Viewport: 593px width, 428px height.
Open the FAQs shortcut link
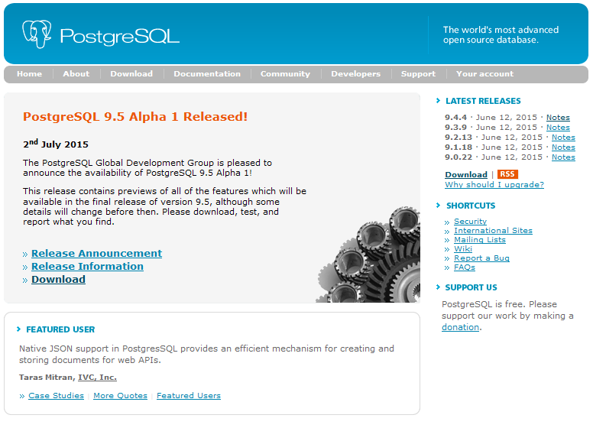coord(465,267)
